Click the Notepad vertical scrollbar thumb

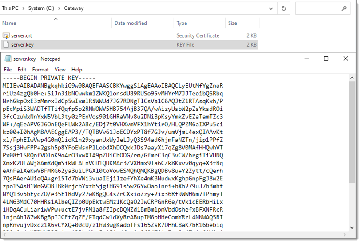(x=352, y=132)
